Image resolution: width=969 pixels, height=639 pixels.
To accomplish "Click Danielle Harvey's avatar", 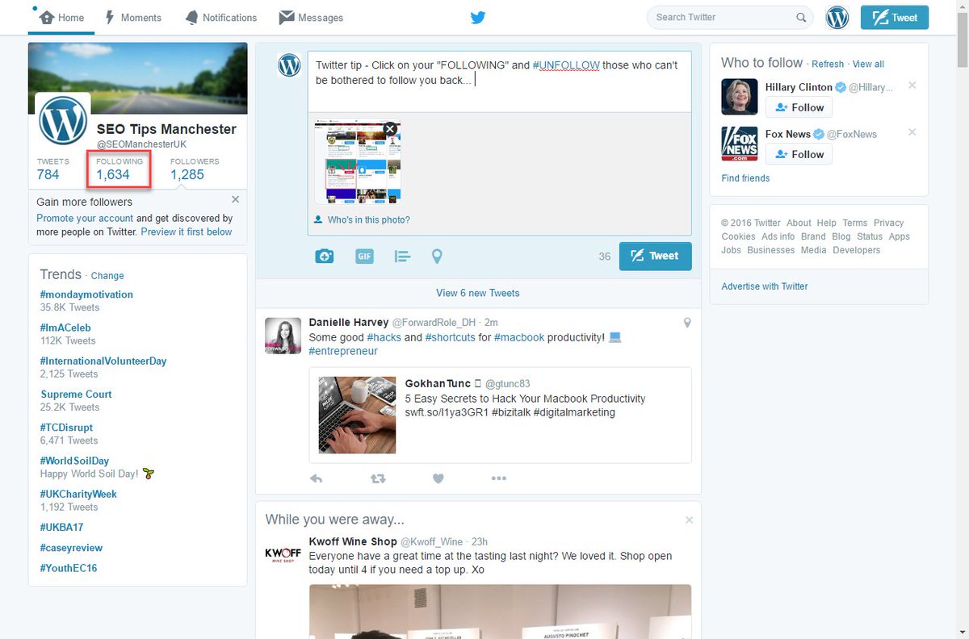I will pos(283,336).
